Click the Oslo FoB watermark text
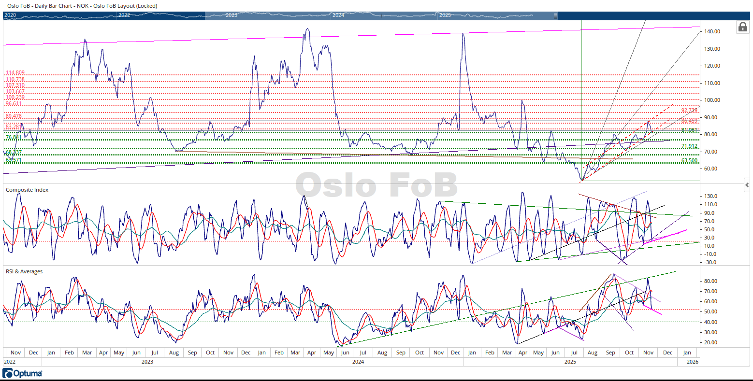The height and width of the screenshot is (381, 753). [x=376, y=185]
